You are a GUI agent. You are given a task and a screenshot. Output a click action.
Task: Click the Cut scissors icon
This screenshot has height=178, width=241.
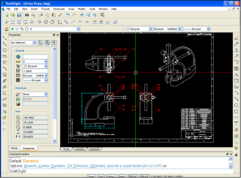coord(41,15)
